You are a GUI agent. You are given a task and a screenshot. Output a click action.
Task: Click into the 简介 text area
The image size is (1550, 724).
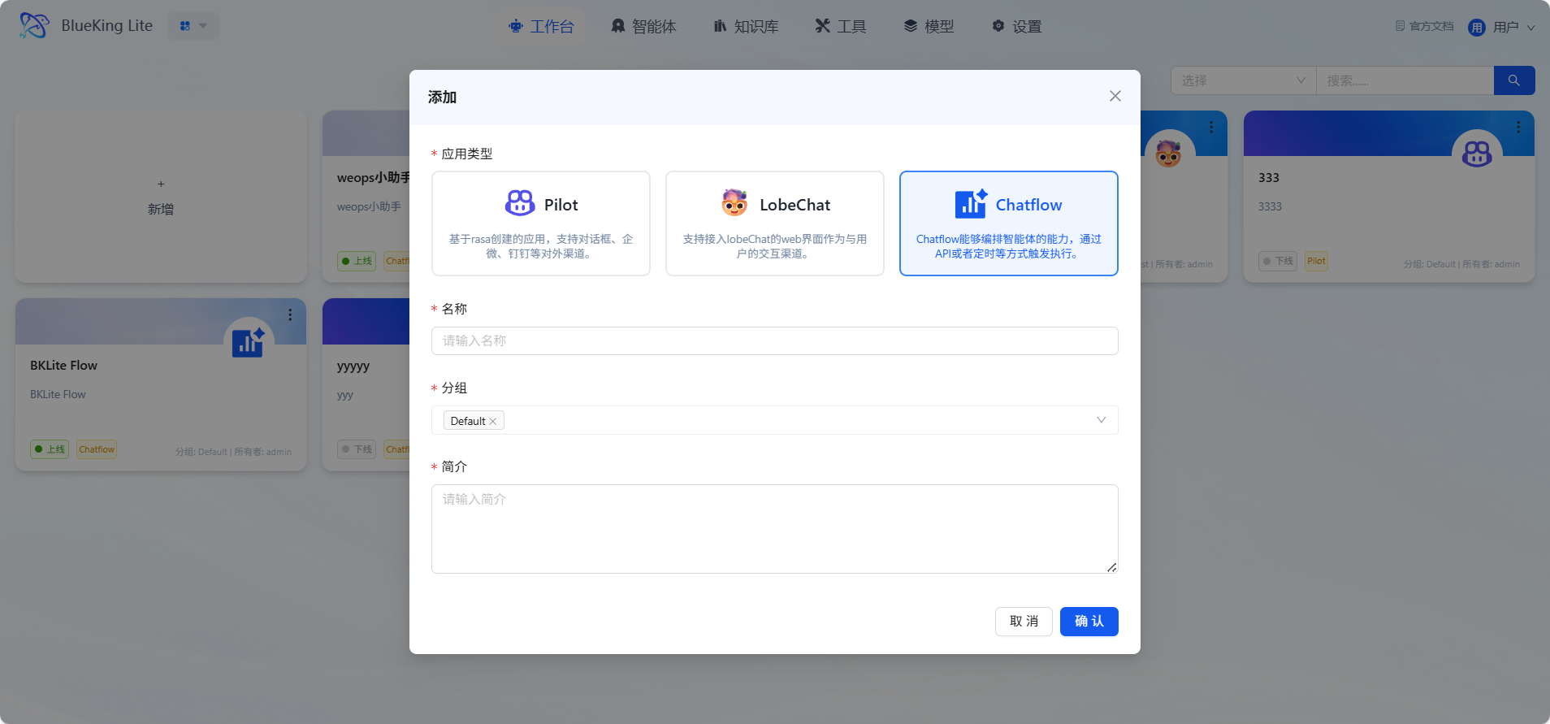[774, 528]
